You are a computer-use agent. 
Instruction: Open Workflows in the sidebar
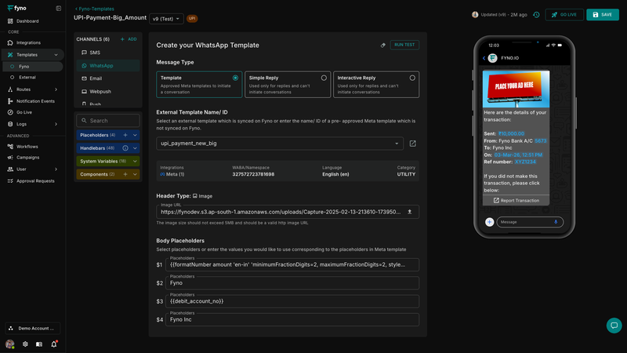(x=27, y=146)
